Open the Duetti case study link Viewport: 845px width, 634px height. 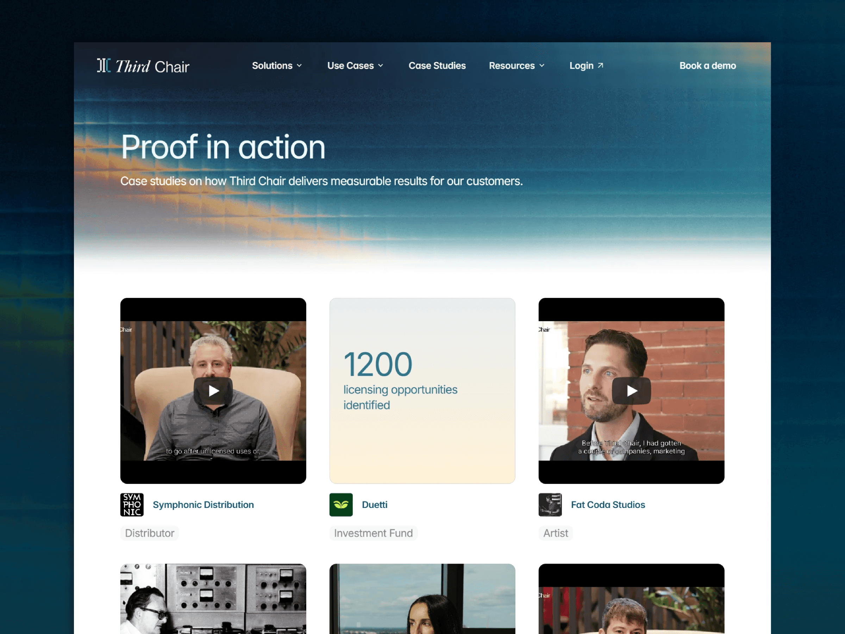pyautogui.click(x=374, y=504)
